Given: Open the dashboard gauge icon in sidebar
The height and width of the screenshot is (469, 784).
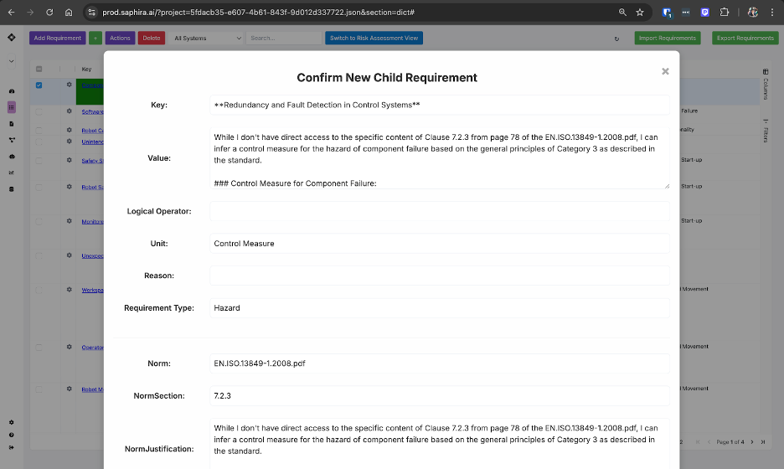Looking at the screenshot, I should 12,91.
